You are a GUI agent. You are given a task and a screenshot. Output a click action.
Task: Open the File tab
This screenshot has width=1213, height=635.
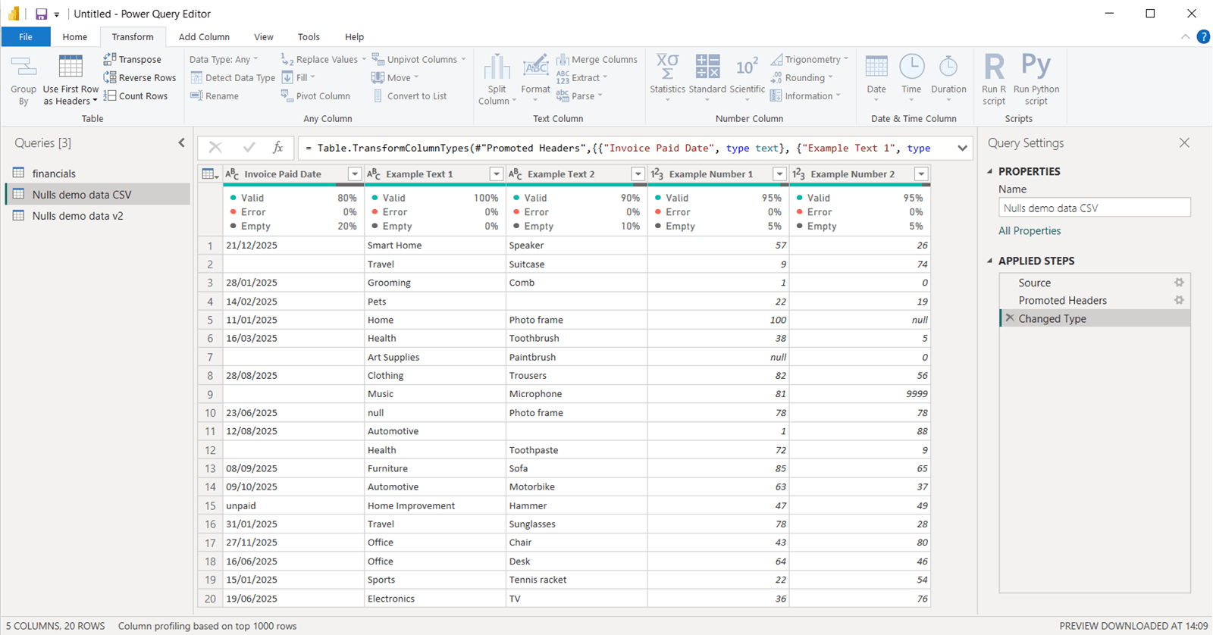click(26, 36)
